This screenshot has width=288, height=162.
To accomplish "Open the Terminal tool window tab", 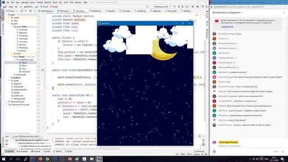I will [36, 151].
